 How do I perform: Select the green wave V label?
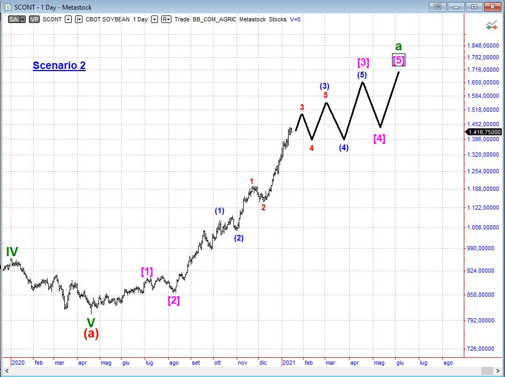(91, 322)
